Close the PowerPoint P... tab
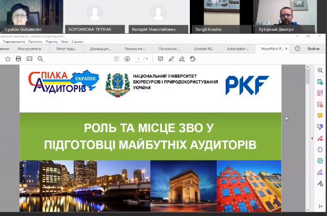The image size is (327, 216). tap(286, 49)
